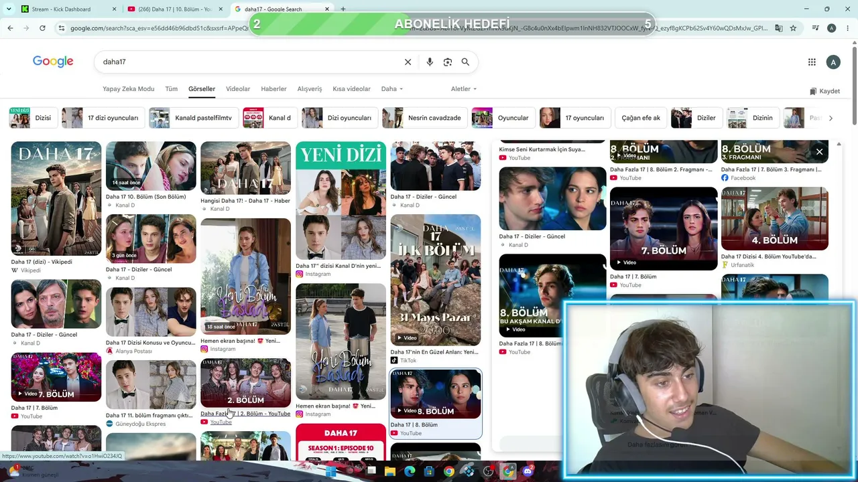Open the Alışveriş tab
The image size is (858, 482).
310,89
